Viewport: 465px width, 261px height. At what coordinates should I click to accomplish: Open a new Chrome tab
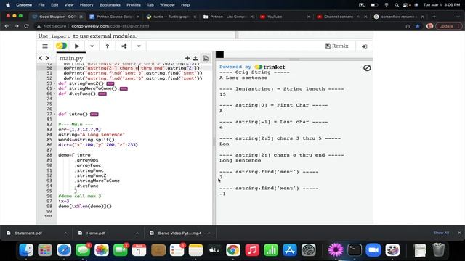click(x=434, y=17)
